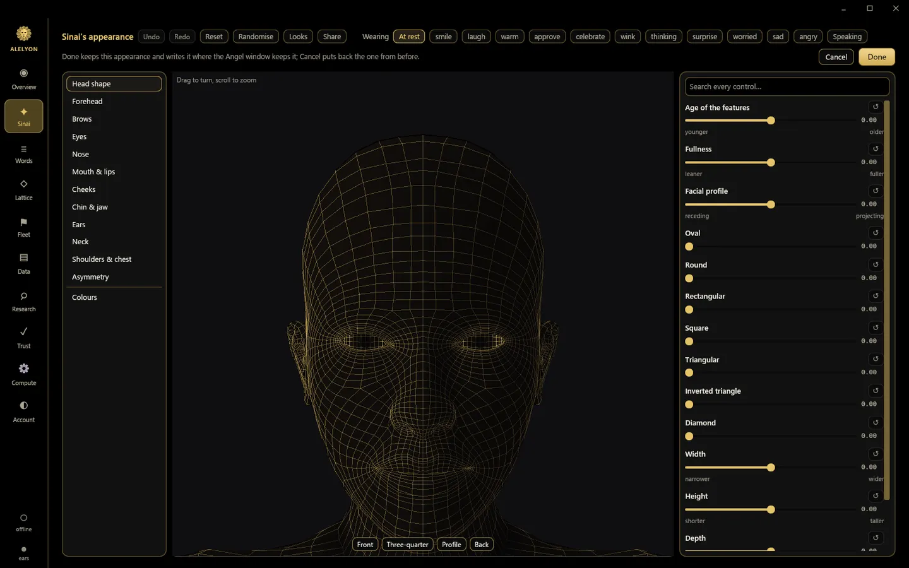Click the Triangular slider handle

(689, 373)
